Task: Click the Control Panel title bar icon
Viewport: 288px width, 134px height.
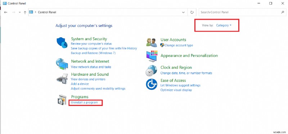Action: pyautogui.click(x=5, y=3)
